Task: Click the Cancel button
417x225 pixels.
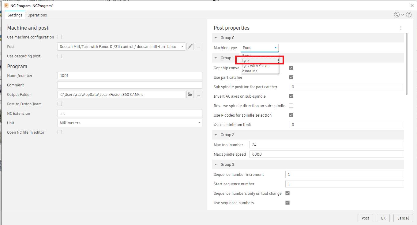Action: [403, 218]
